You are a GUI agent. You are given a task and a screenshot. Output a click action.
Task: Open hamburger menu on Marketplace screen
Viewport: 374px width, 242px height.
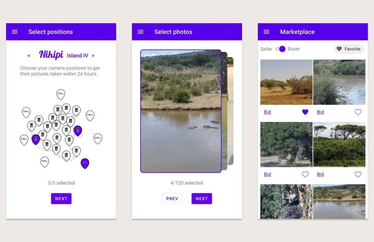click(x=266, y=32)
